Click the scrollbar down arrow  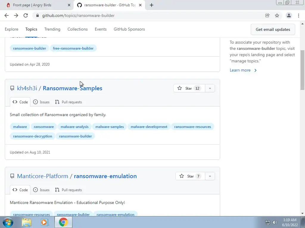(x=302, y=214)
